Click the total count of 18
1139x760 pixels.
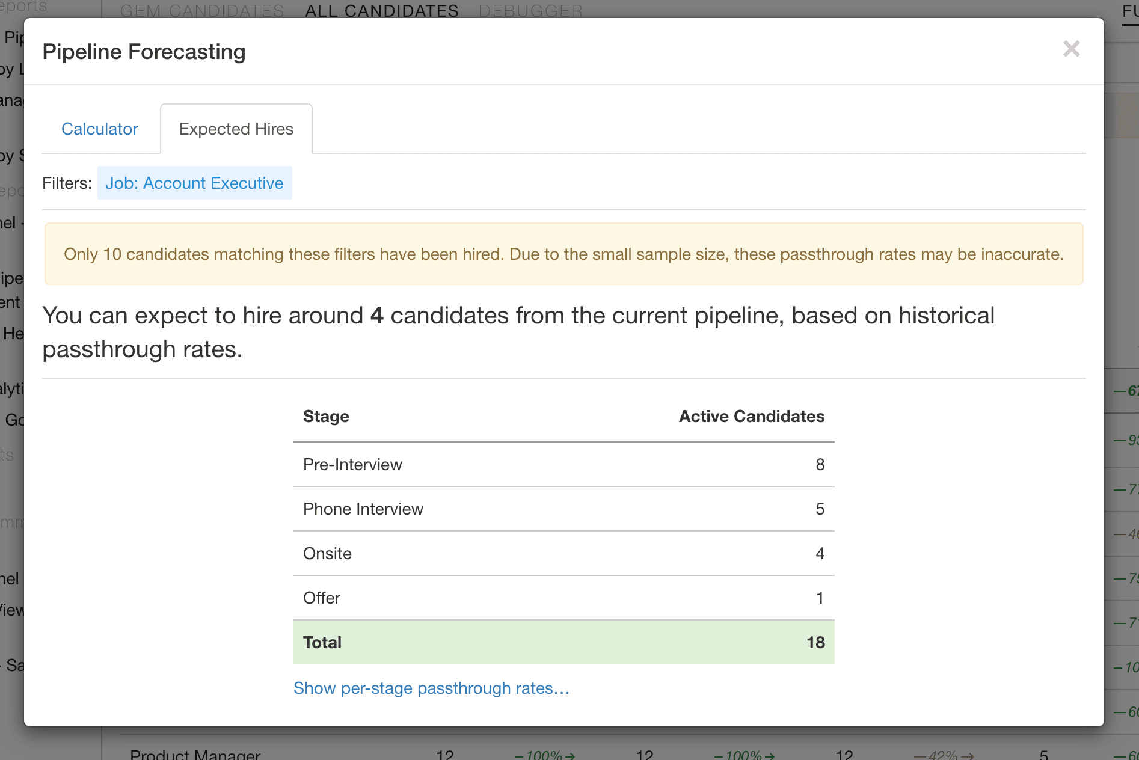point(815,643)
